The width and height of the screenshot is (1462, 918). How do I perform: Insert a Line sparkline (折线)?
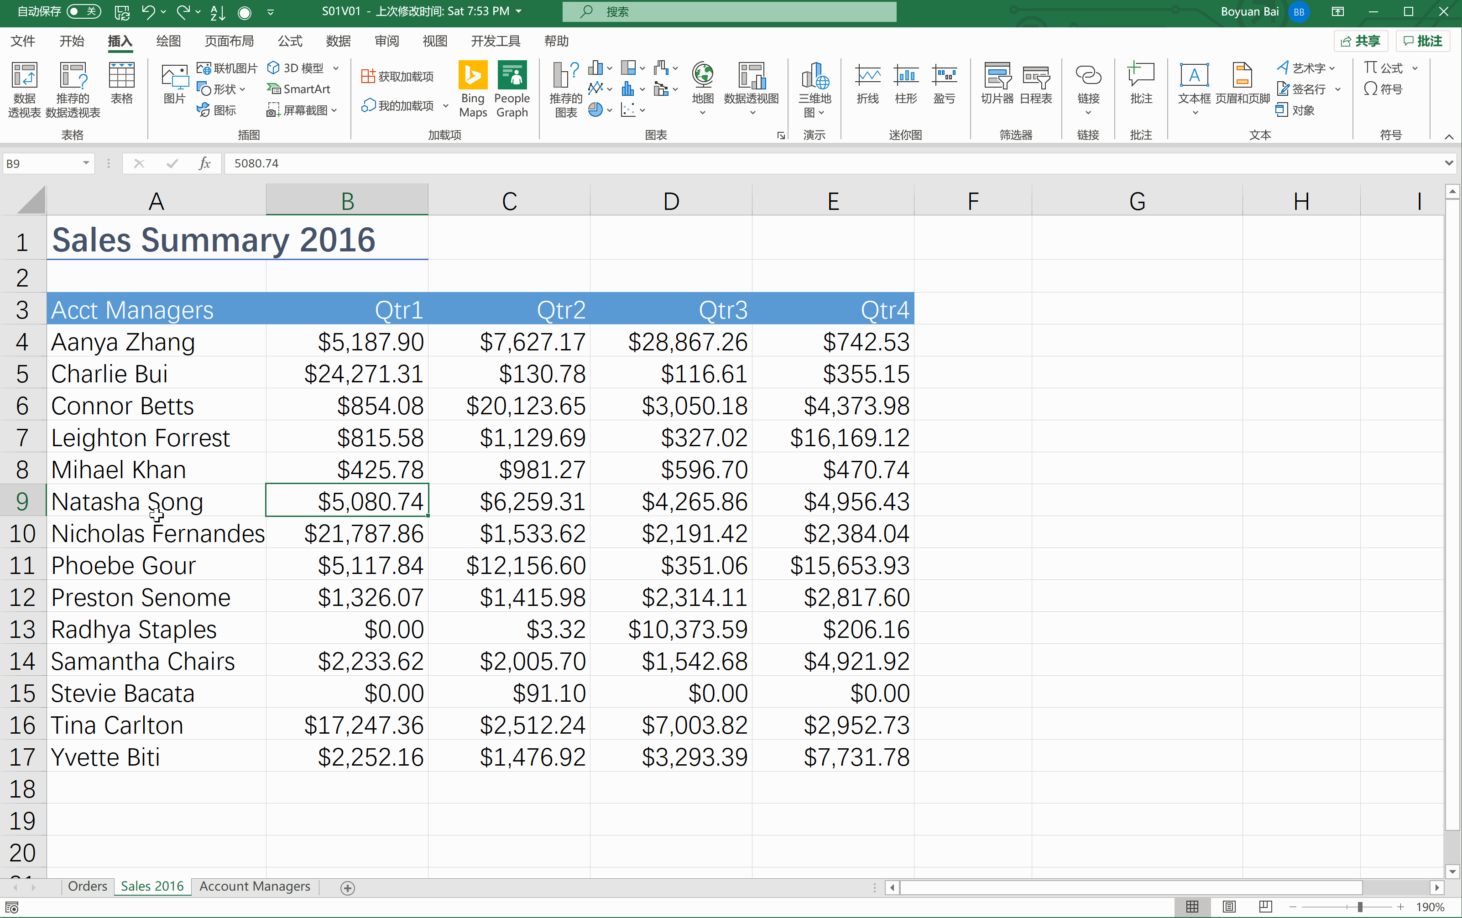click(x=867, y=83)
